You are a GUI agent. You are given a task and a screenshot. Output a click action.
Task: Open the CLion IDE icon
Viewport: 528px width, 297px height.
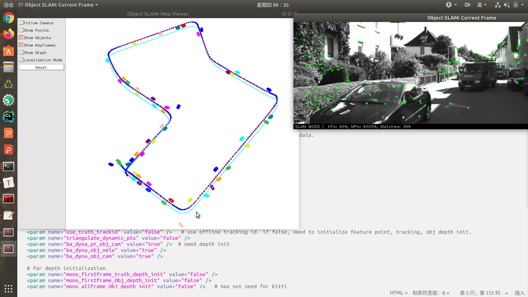click(9, 117)
